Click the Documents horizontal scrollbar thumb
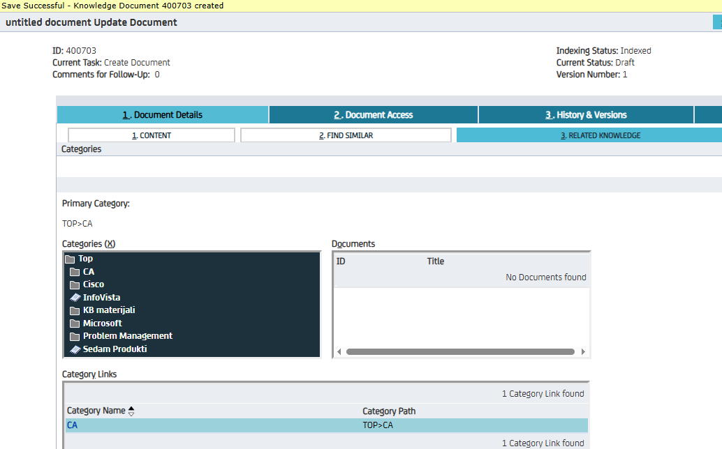The image size is (722, 449). [x=460, y=351]
